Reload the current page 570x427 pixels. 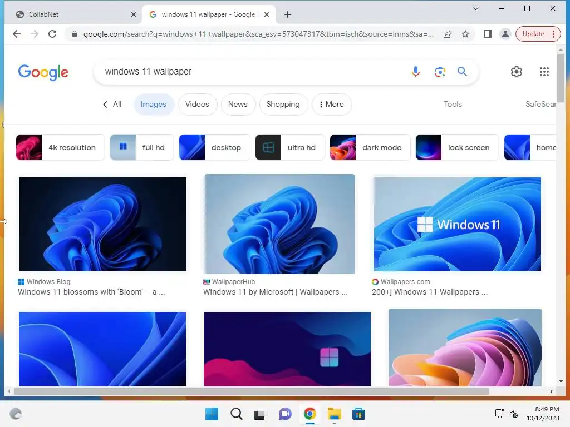[52, 34]
